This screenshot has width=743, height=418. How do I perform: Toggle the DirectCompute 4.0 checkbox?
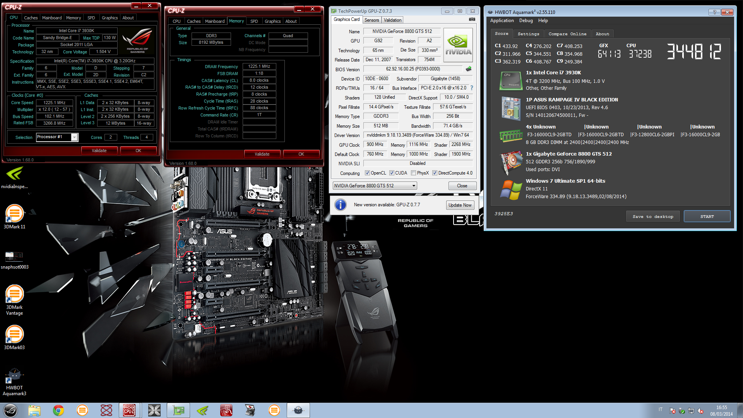(435, 173)
